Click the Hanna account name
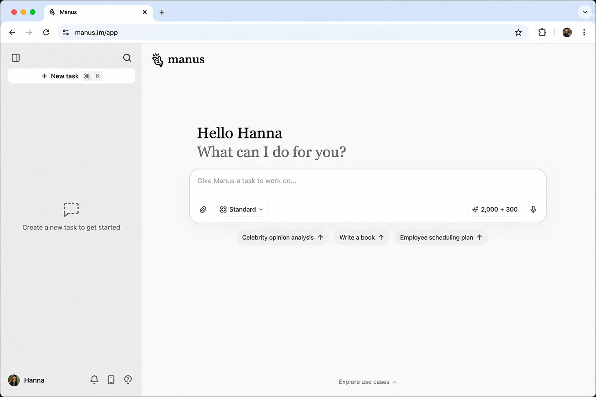 pyautogui.click(x=34, y=380)
